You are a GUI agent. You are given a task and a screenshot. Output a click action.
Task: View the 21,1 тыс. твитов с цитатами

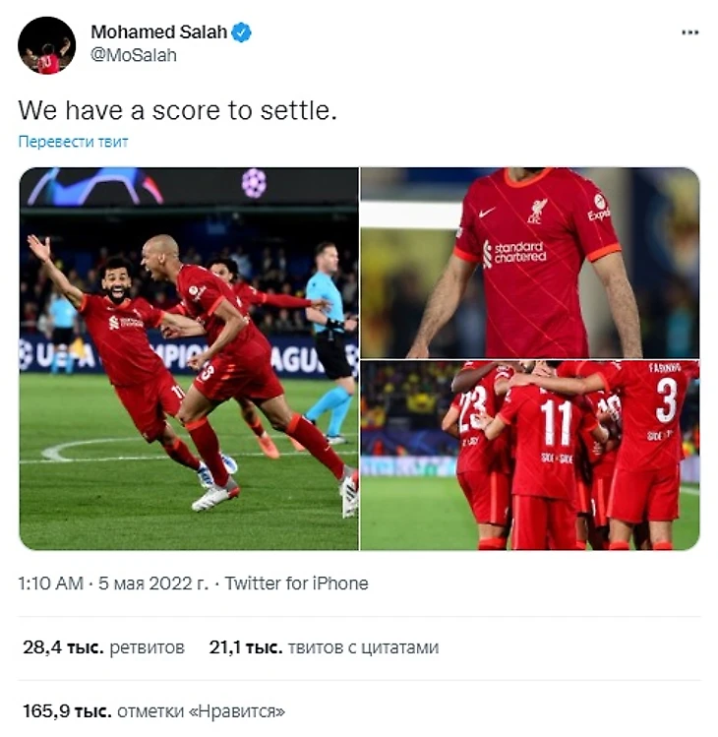point(324,647)
